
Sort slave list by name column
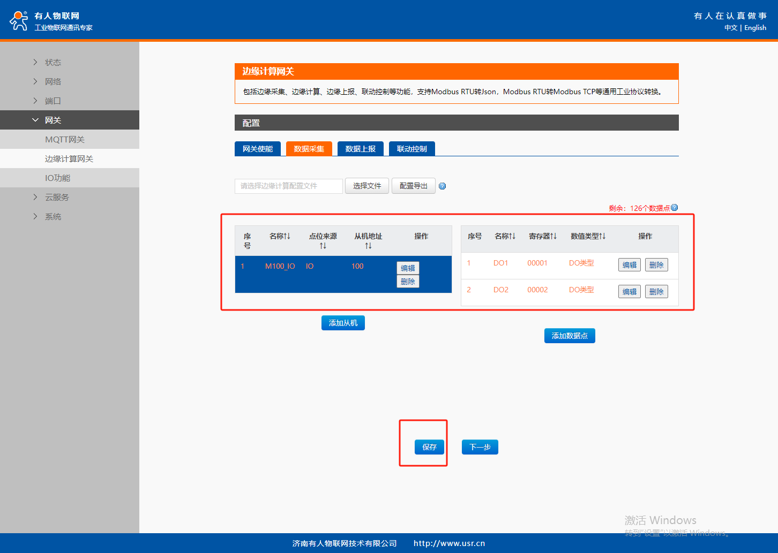[280, 236]
